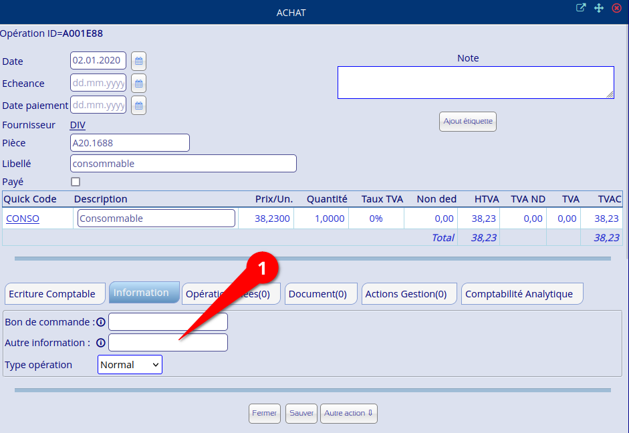
Task: Click into the Note text area
Action: tap(475, 82)
